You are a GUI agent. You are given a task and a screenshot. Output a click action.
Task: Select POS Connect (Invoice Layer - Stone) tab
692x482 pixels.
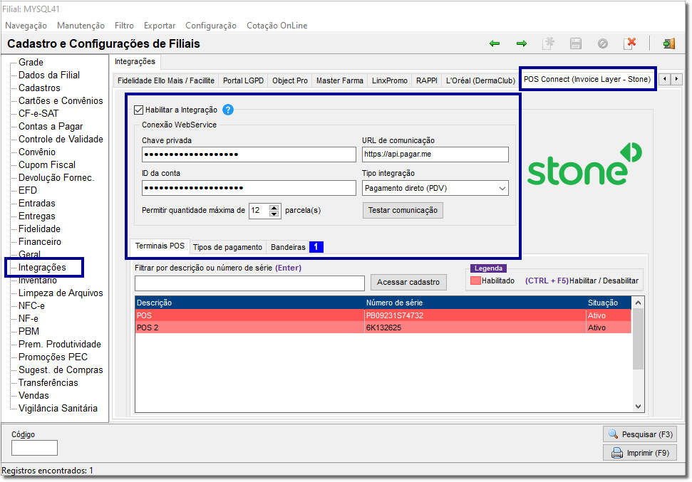(x=587, y=79)
